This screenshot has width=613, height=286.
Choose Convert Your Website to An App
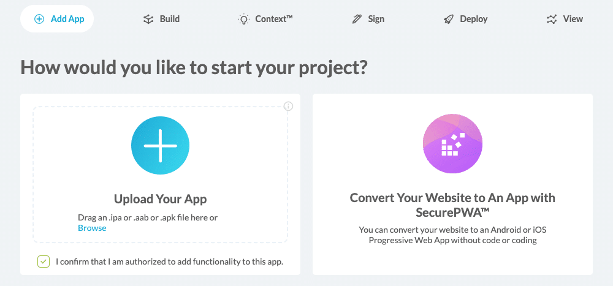[452, 205]
